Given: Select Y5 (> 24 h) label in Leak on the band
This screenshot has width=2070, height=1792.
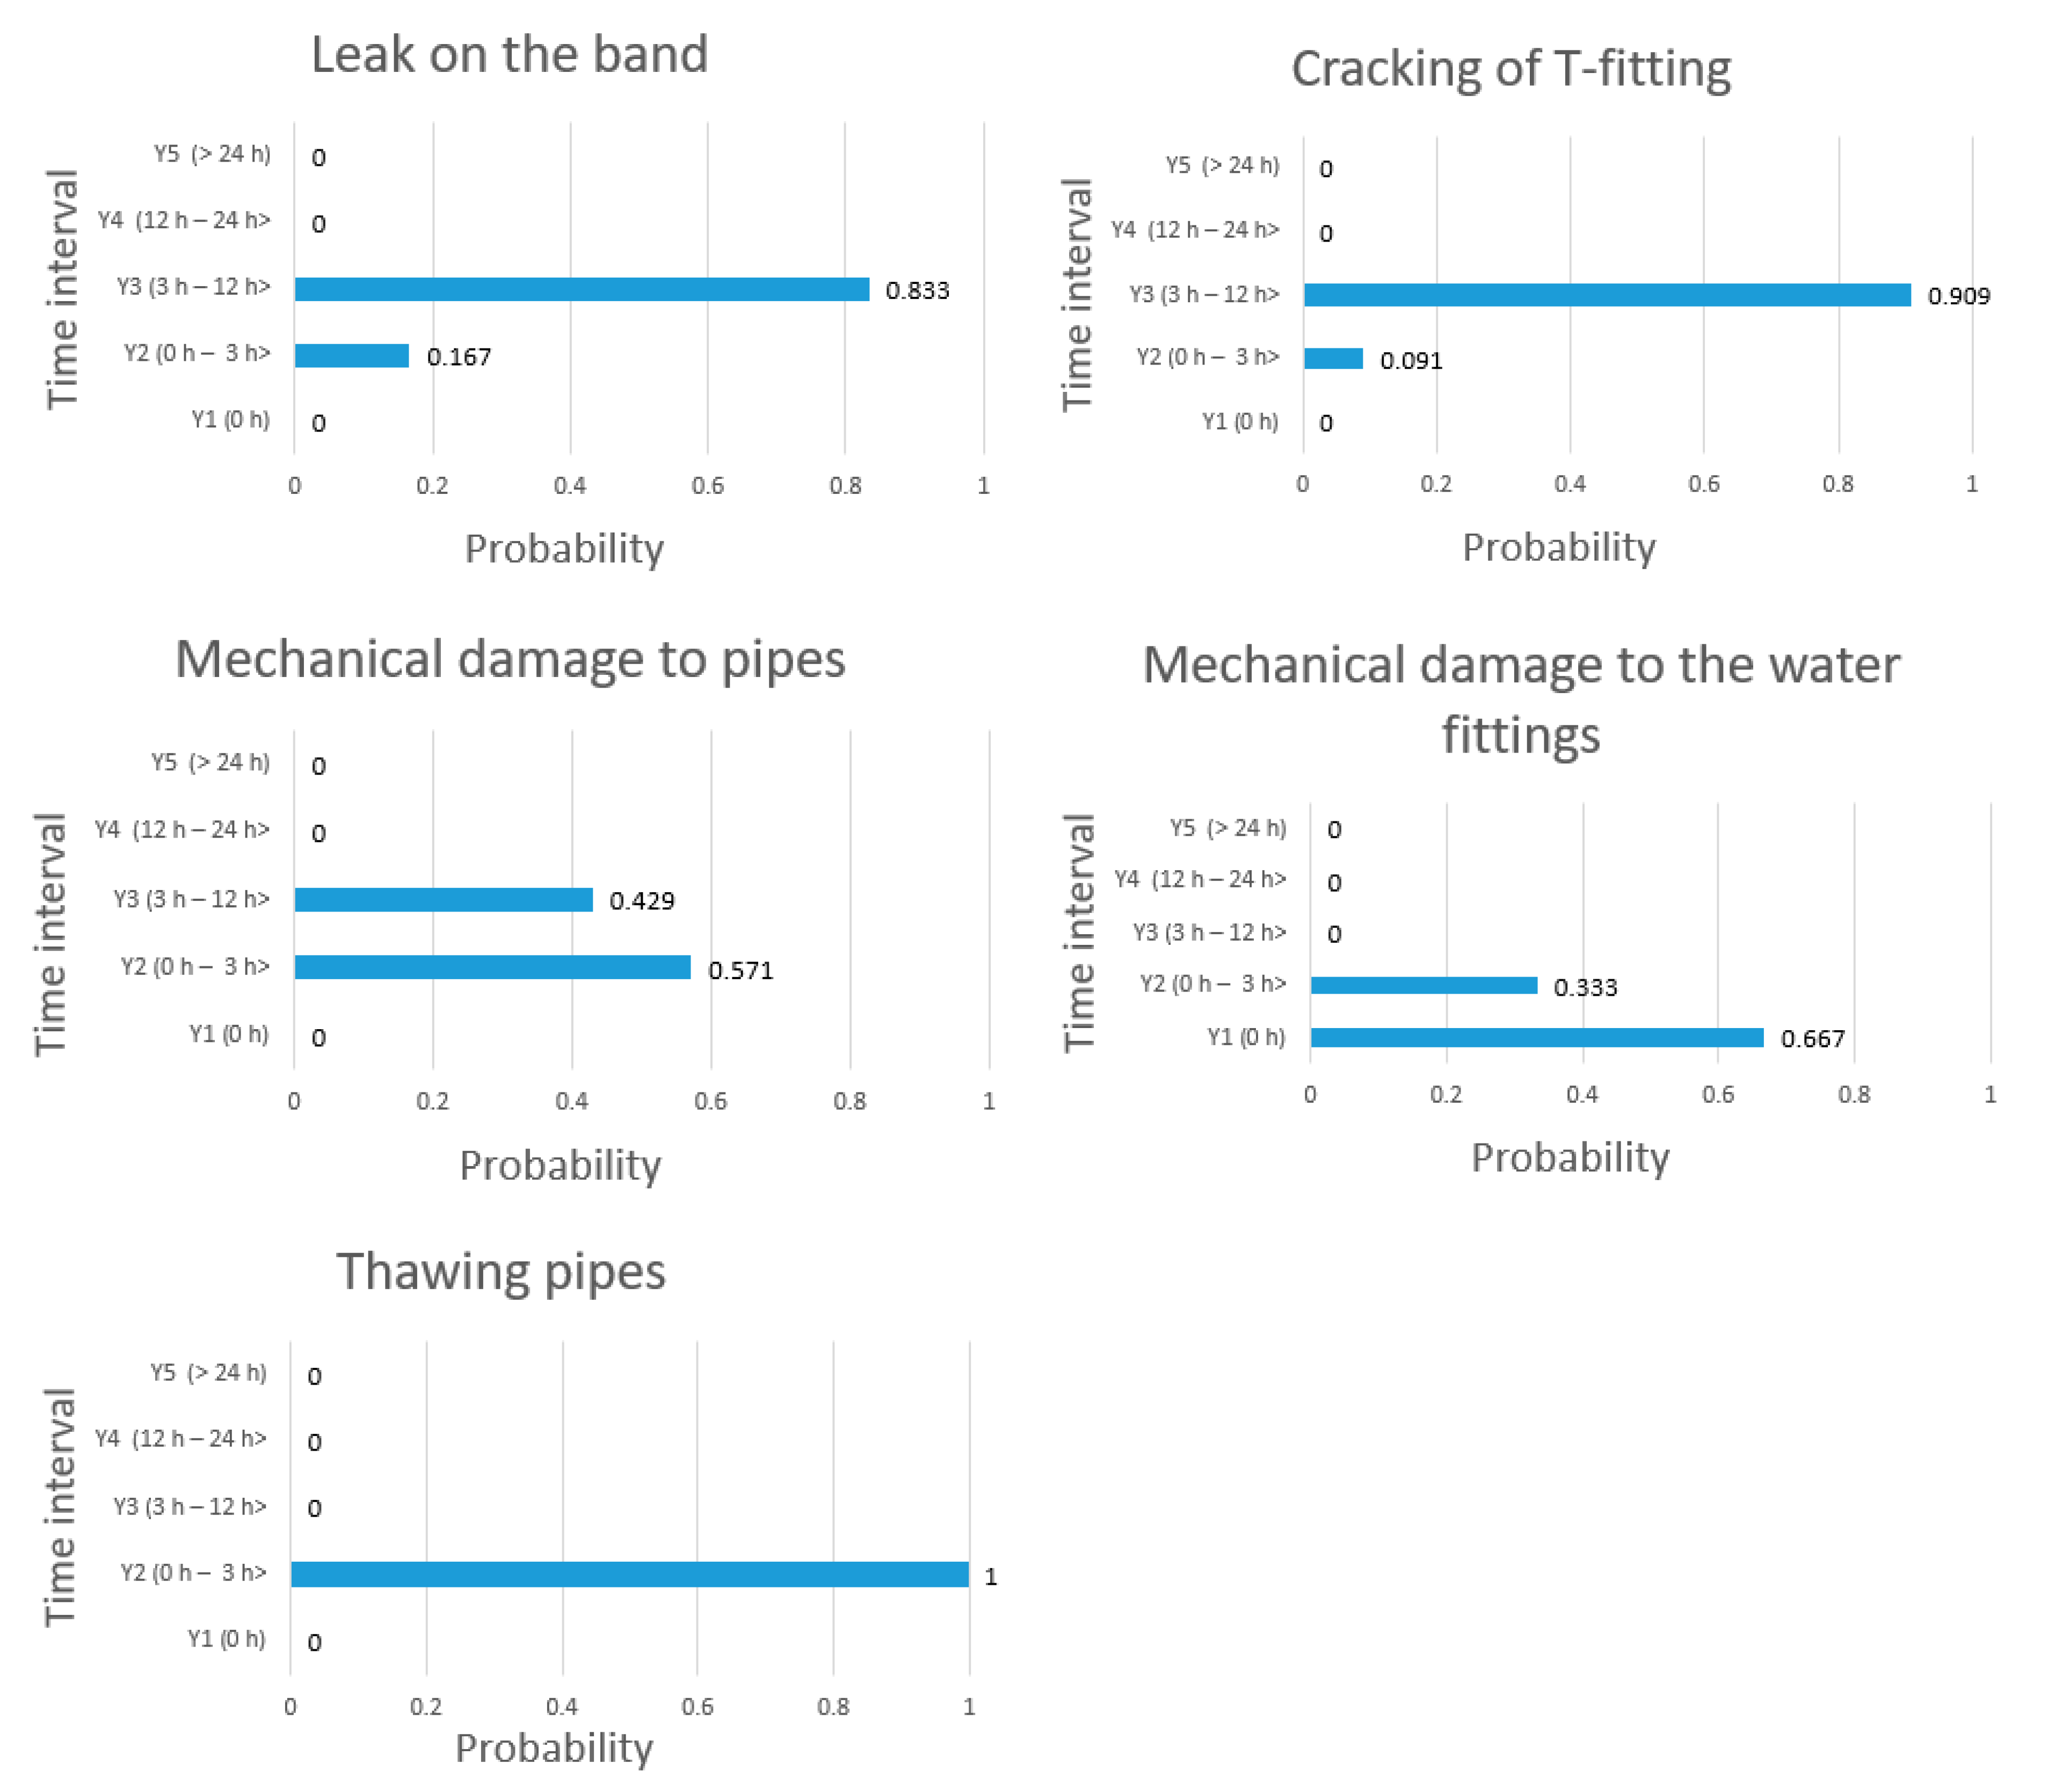Looking at the screenshot, I should [212, 154].
